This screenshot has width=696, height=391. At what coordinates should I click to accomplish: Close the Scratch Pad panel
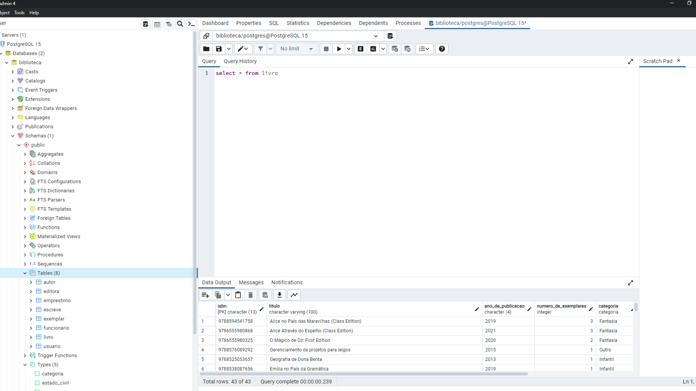point(679,61)
